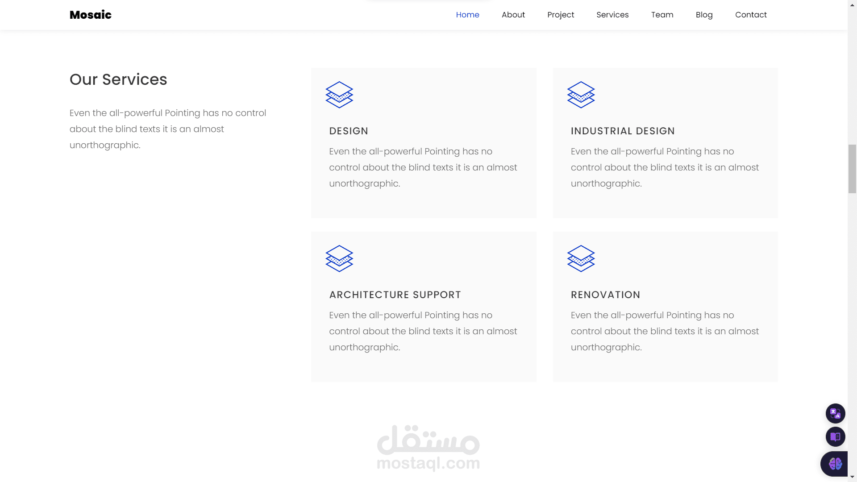The image size is (857, 482).
Task: Click Contact in the navigation bar
Action: pos(751,15)
